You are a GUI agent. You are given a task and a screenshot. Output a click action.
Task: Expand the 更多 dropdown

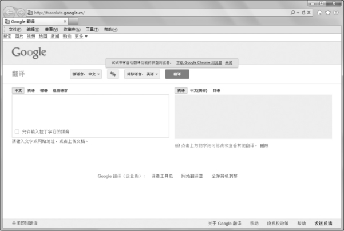pos(81,36)
